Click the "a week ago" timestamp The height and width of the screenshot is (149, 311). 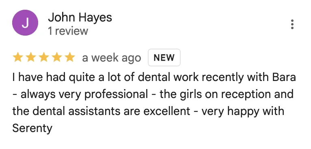point(112,58)
